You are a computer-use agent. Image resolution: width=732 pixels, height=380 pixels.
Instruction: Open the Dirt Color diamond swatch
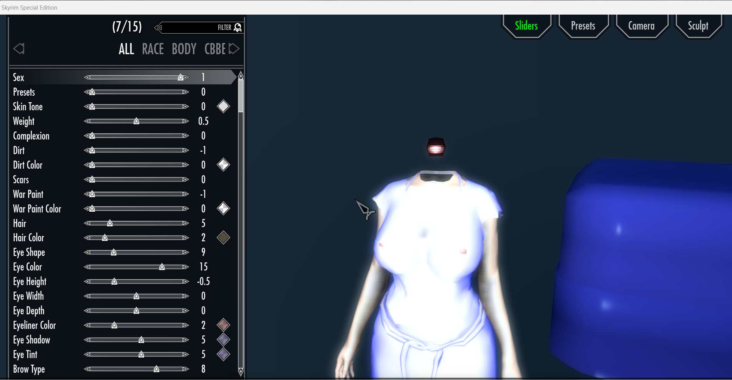tap(223, 165)
